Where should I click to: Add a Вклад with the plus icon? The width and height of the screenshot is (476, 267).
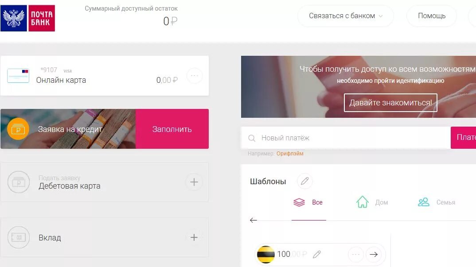click(x=194, y=237)
